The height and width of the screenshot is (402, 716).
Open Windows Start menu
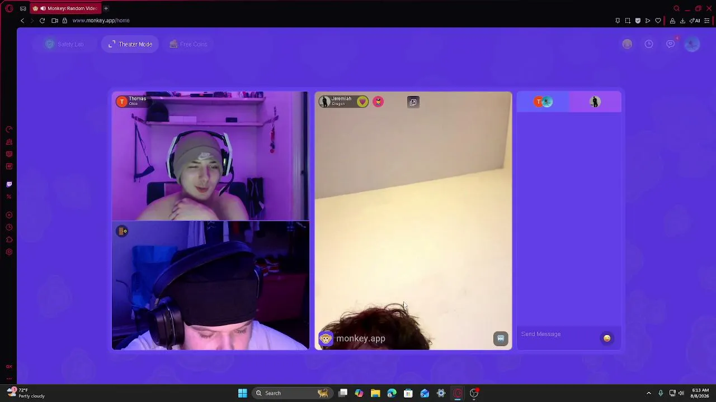pos(243,393)
